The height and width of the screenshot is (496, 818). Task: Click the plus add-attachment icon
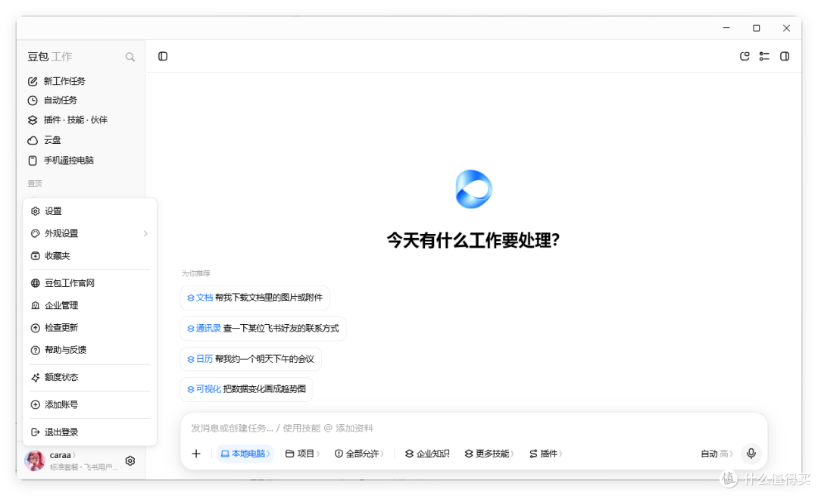pyautogui.click(x=196, y=454)
